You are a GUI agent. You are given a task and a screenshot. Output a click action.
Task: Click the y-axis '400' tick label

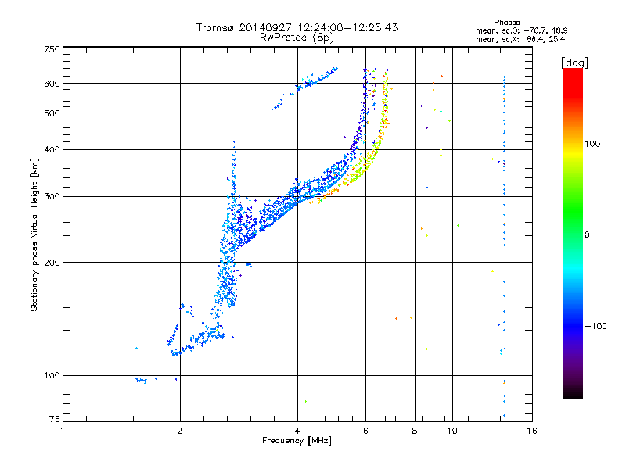[x=52, y=149]
